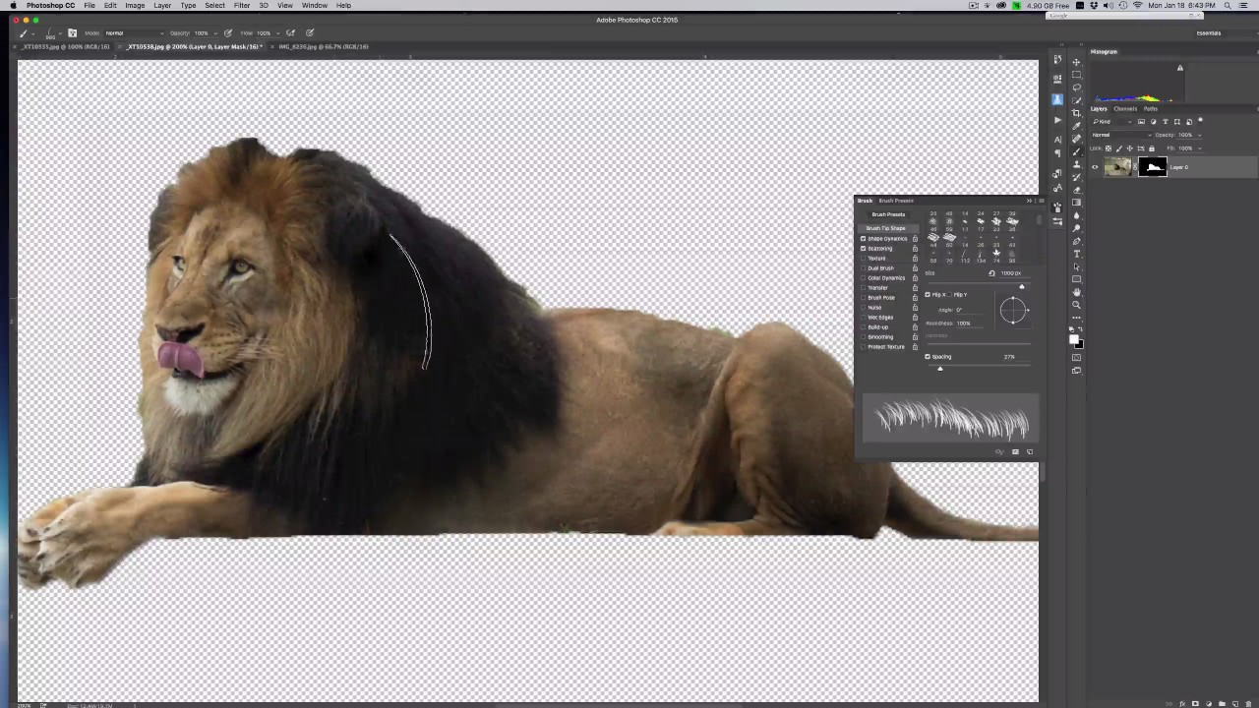Hide Layer 0 with eye icon
Screen dimensions: 1259x708
1095,167
